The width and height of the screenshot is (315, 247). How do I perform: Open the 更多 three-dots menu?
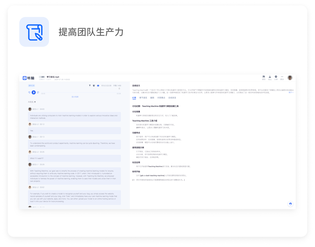click(x=282, y=77)
